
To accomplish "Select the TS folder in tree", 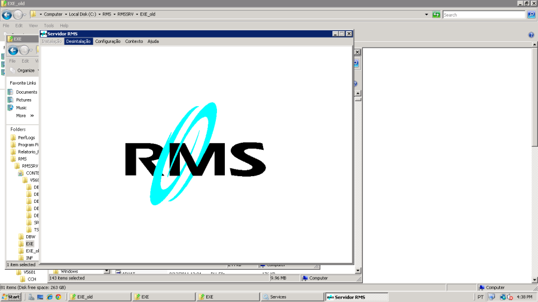I will (x=36, y=230).
